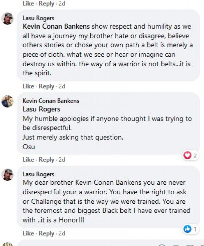Reply to the comment ending "it is the spirit"
The height and width of the screenshot is (246, 204).
[46, 86]
